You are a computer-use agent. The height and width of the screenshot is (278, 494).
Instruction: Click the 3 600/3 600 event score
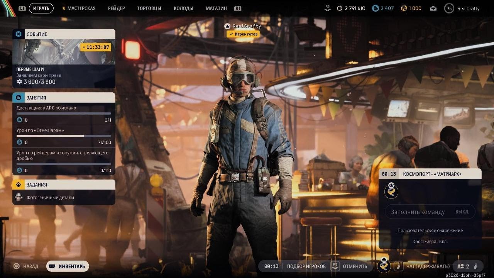pos(39,82)
